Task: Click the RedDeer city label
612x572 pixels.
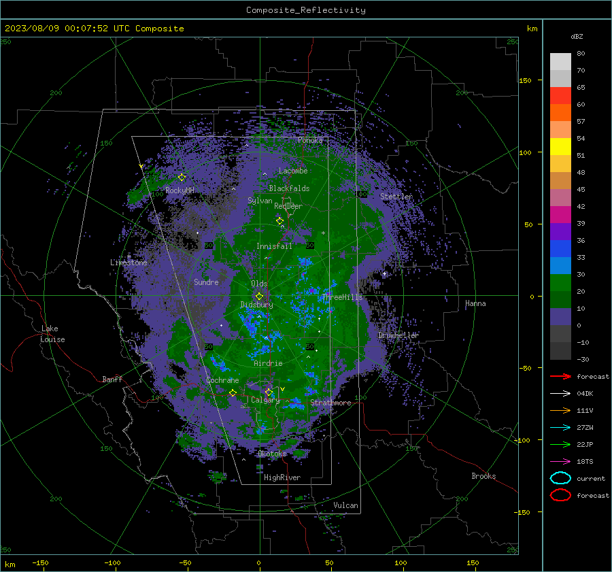Action: coord(288,206)
